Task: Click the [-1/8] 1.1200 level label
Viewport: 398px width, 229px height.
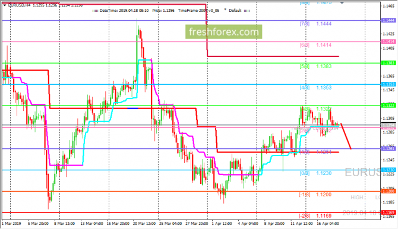Action: 315,195
